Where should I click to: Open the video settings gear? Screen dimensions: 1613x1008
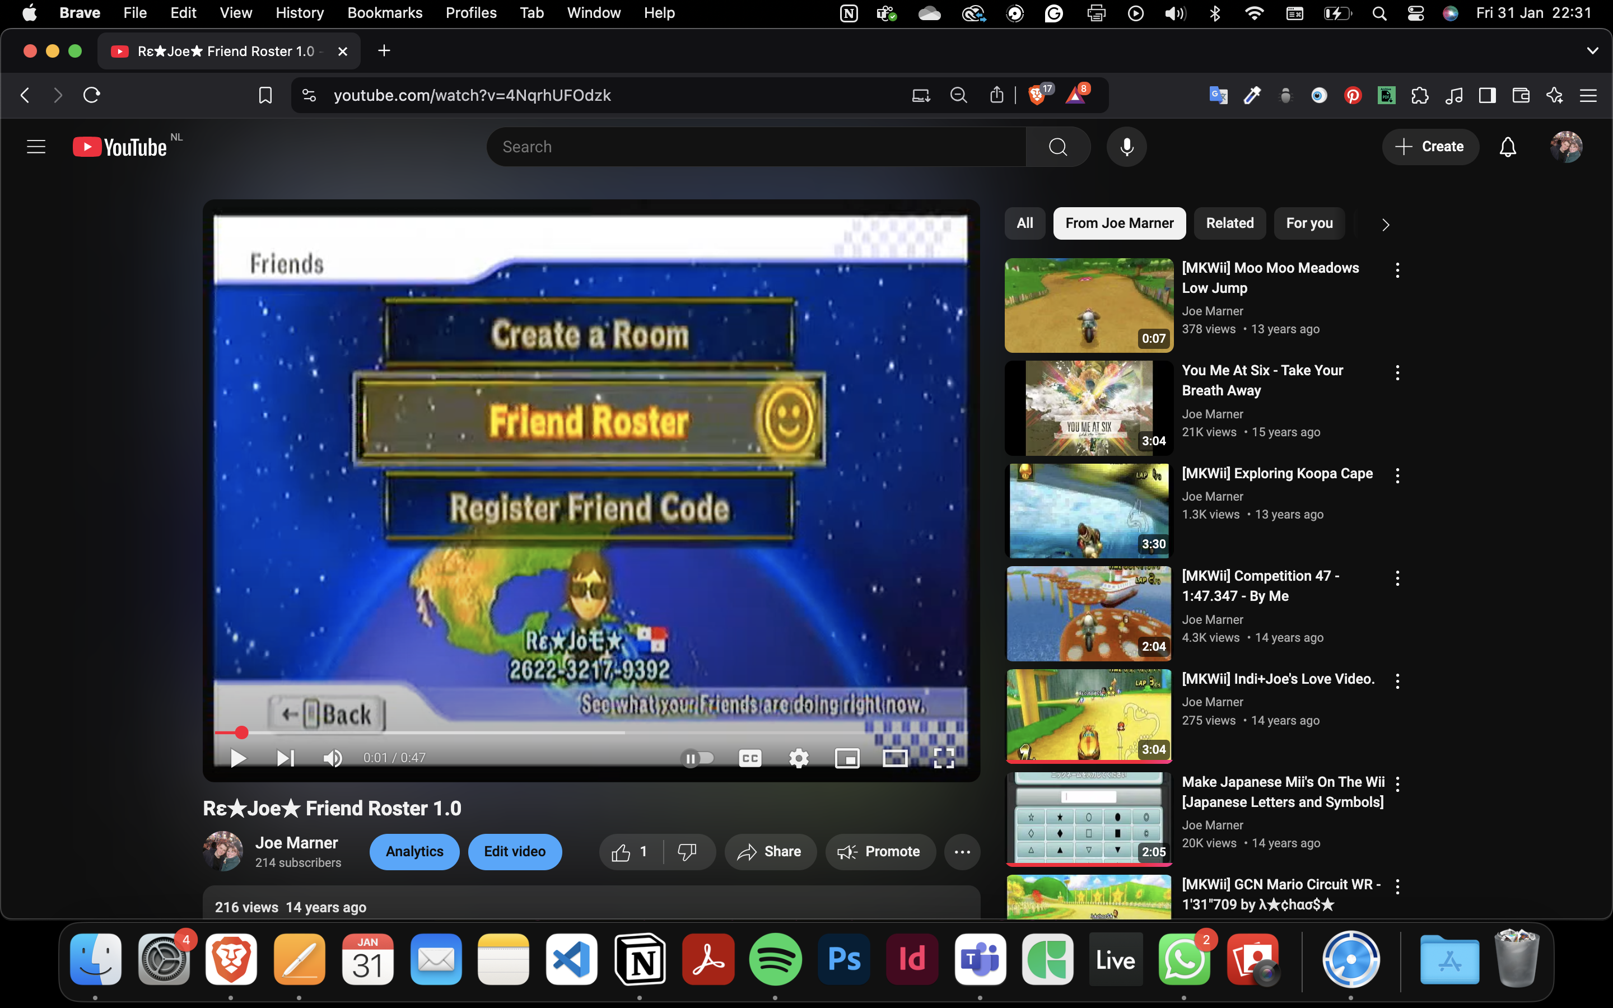tap(799, 758)
